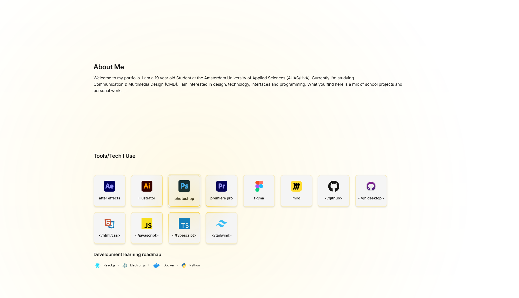Select the yellow JavaScript JS icon
The width and height of the screenshot is (519, 298).
click(147, 223)
